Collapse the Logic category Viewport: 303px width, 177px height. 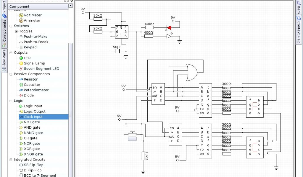click(x=11, y=101)
